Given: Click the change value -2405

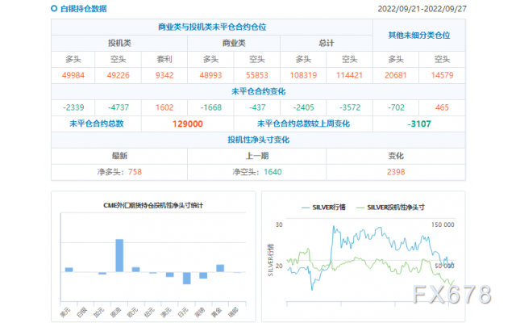Looking at the screenshot, I should click(x=303, y=107).
